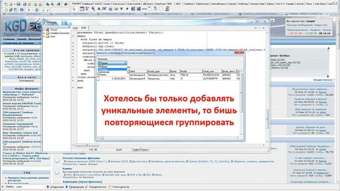The image size is (340, 191).
Task: Click the Serial_num column header
Action: tap(212, 71)
